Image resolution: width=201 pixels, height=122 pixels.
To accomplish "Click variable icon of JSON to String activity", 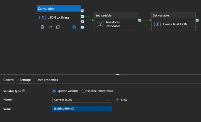I will tap(43, 17).
